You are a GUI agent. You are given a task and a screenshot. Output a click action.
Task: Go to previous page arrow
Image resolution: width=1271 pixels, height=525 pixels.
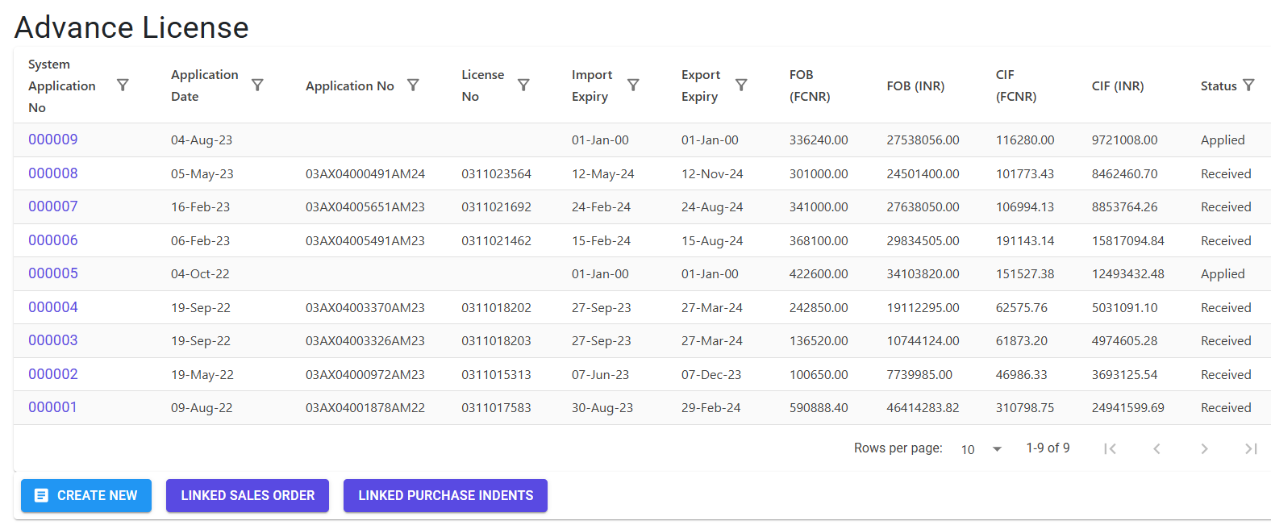pos(1156,448)
